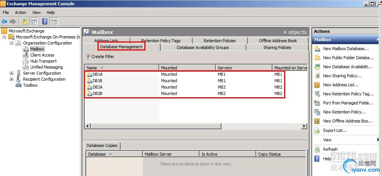The image size is (382, 176).
Task: Click the Mailbox Server column header
Action: 171,154
